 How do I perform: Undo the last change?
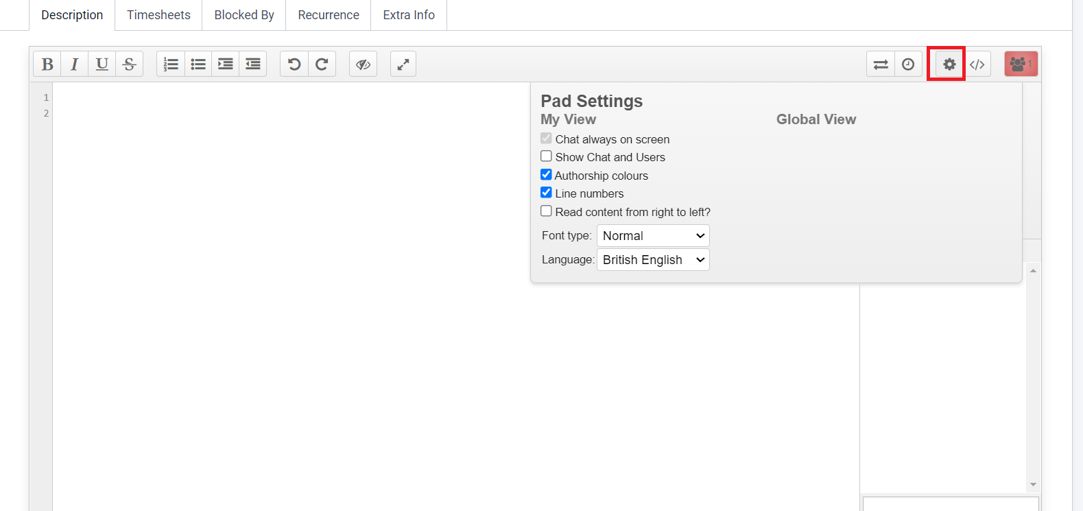pyautogui.click(x=294, y=64)
